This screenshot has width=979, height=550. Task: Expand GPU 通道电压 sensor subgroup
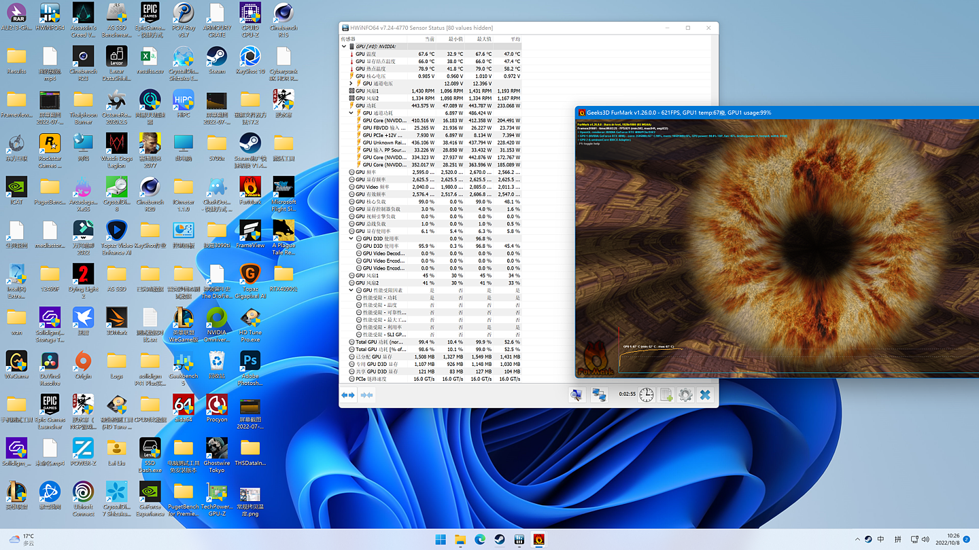351,84
